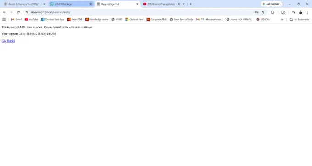Bookmark this page with the star icon

[263, 12]
